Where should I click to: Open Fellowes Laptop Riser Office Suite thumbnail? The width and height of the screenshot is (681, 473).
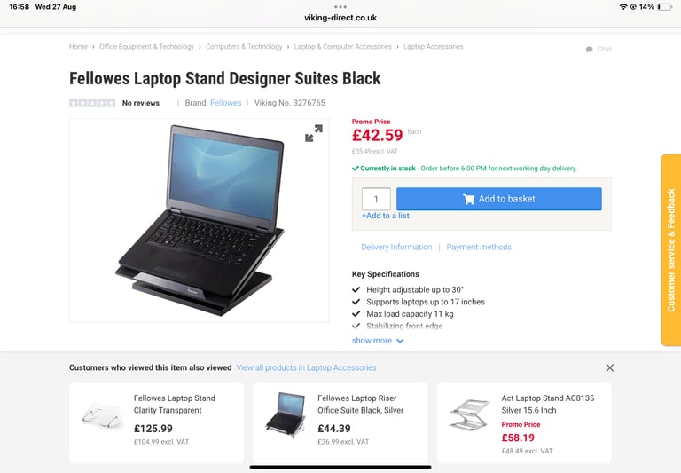286,413
